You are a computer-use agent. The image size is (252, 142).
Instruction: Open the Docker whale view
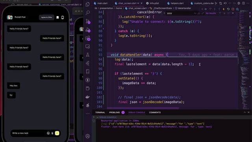point(87,97)
